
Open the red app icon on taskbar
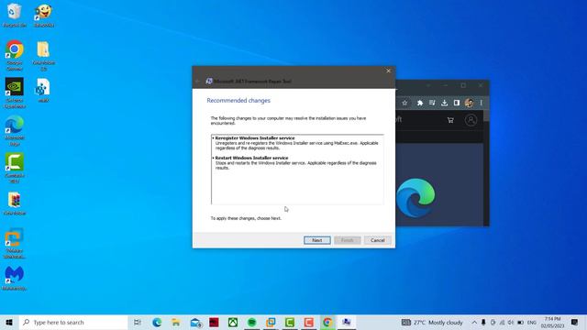click(214, 322)
